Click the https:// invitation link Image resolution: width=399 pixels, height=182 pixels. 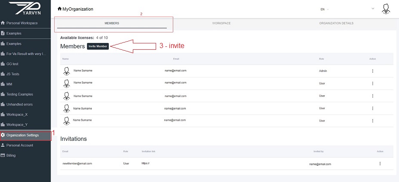pyautogui.click(x=146, y=164)
